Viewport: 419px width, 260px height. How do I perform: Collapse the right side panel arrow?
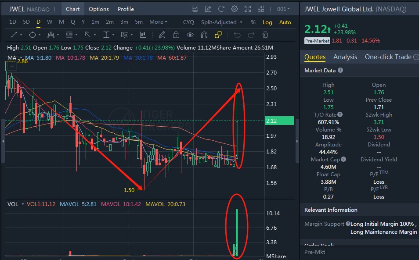297,141
